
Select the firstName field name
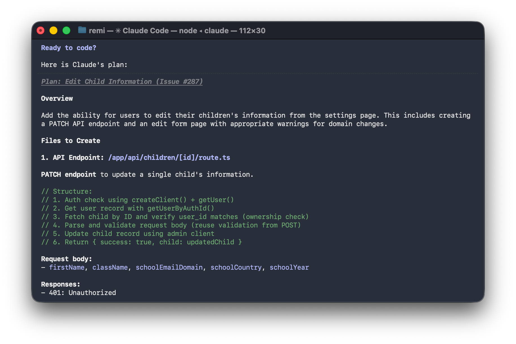[67, 267]
